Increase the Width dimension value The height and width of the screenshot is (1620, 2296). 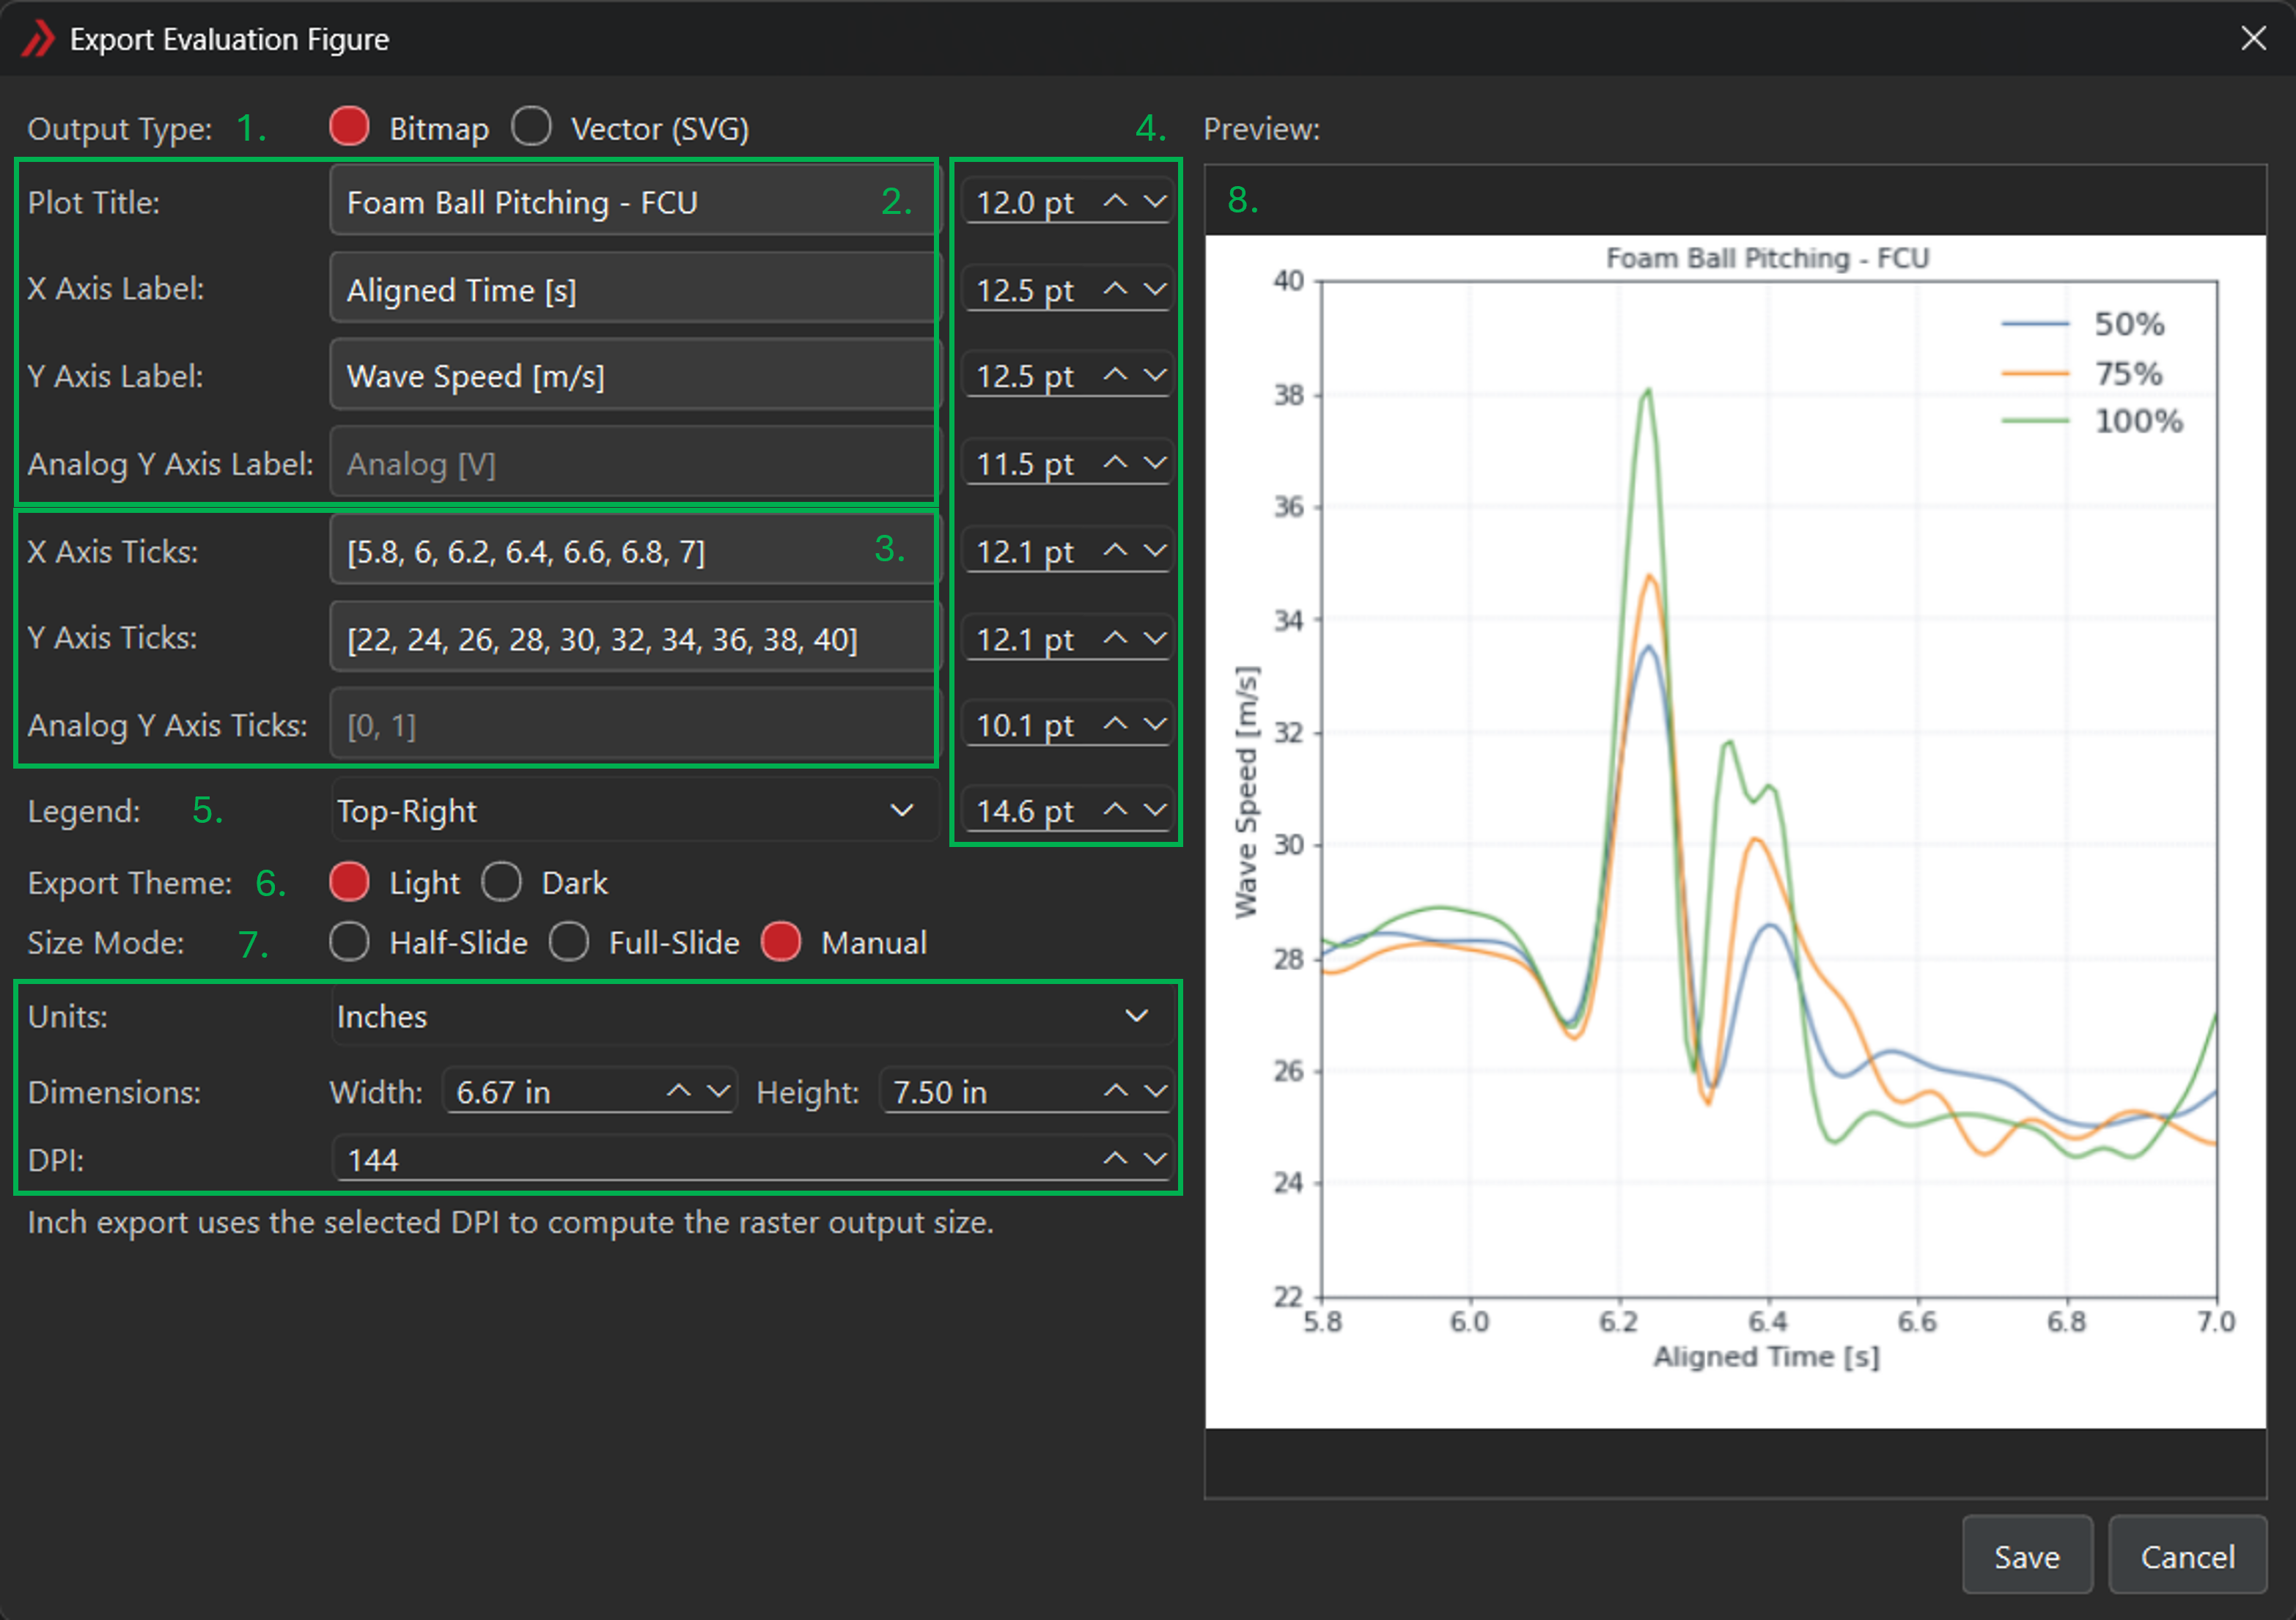click(679, 1091)
